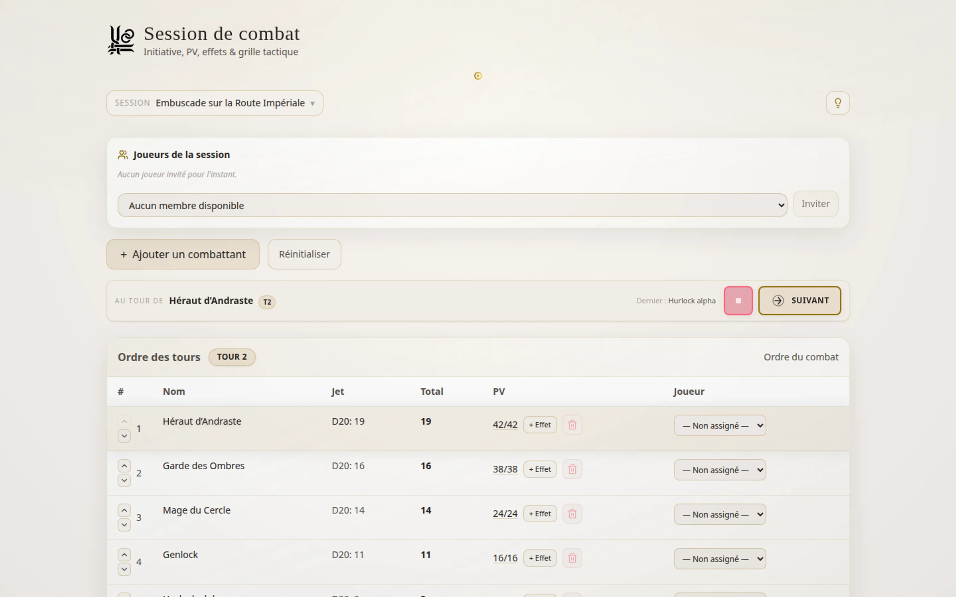The height and width of the screenshot is (597, 956).
Task: Move Garde des Ombres down in order
Action: (124, 480)
